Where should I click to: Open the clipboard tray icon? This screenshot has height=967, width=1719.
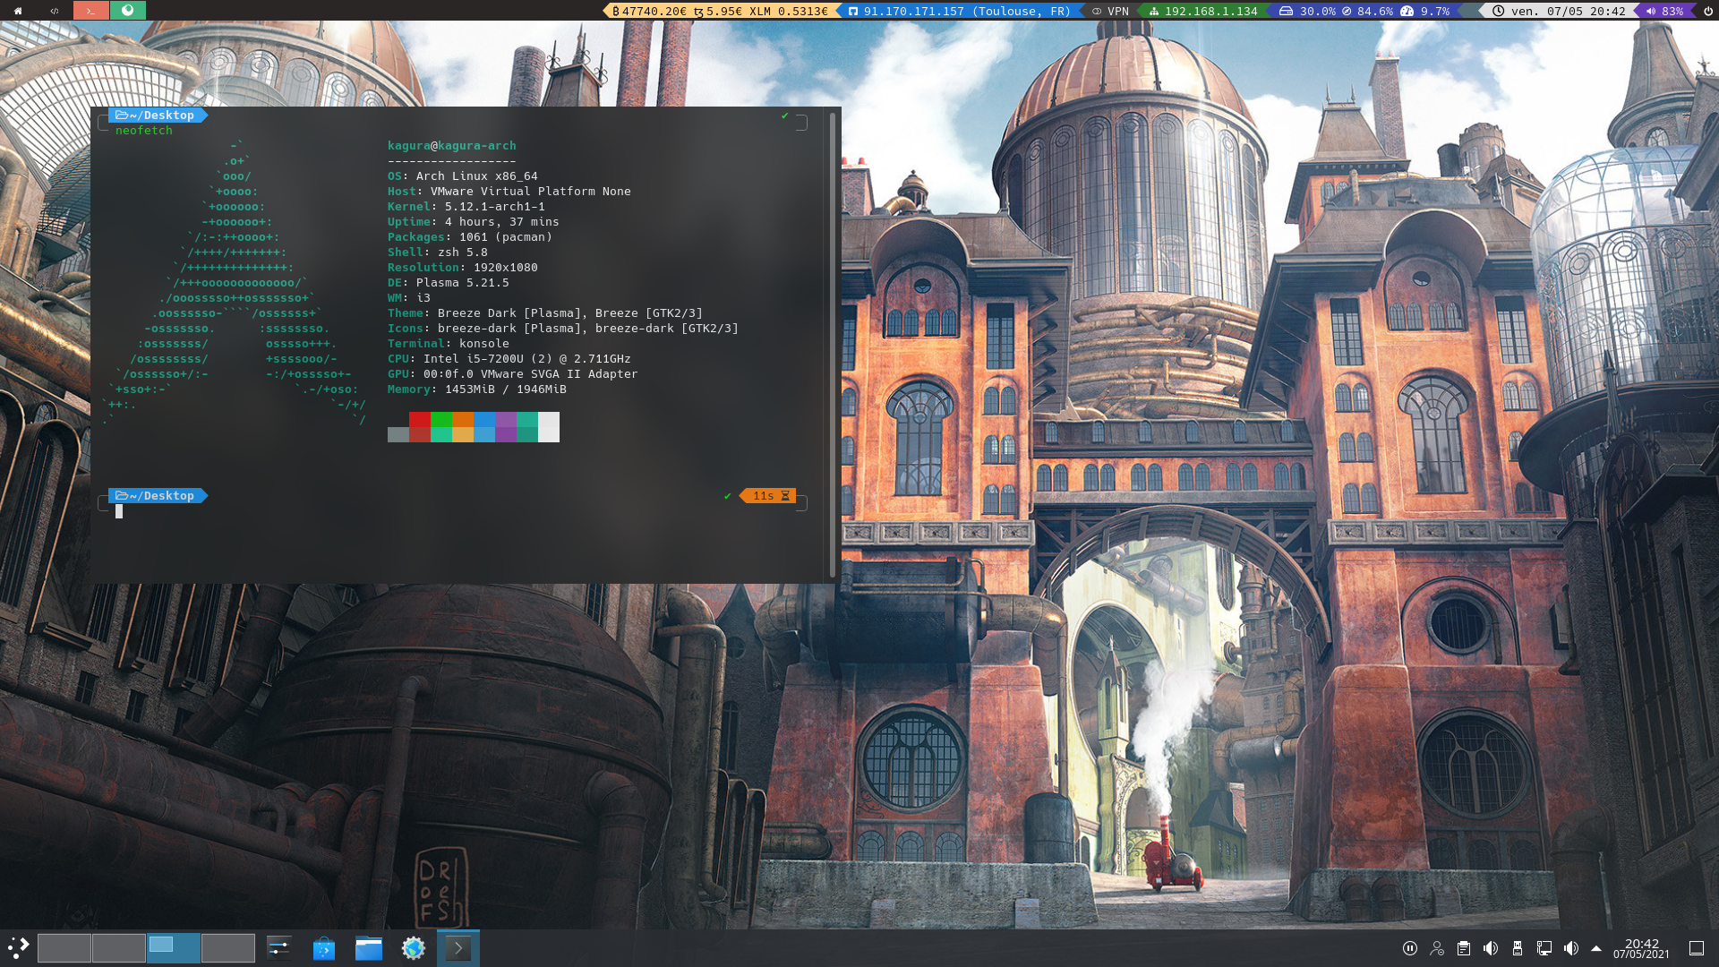click(x=1464, y=948)
